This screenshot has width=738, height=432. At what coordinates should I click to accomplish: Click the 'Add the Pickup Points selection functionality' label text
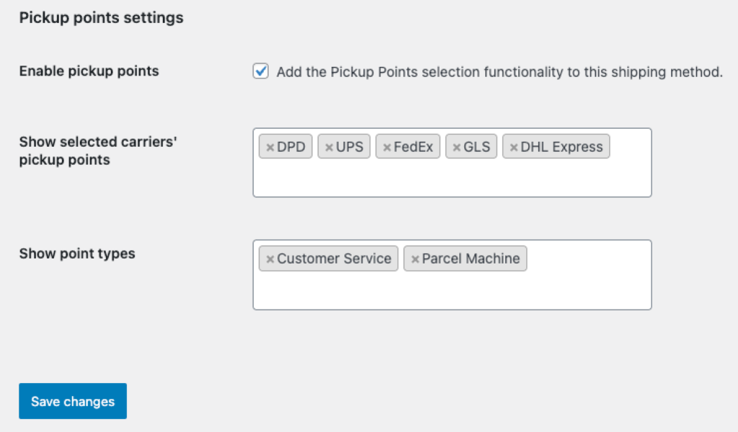(x=499, y=72)
